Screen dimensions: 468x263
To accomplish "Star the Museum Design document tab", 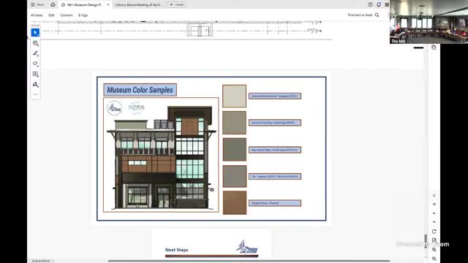I will (64, 5).
